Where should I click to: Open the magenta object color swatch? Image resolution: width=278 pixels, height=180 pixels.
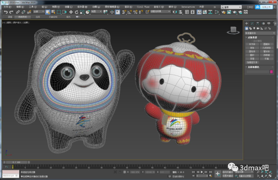pos(271,72)
